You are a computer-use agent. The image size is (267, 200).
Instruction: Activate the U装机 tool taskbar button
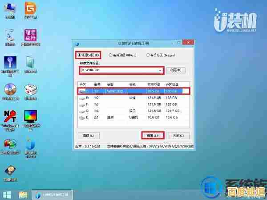click(x=52, y=194)
